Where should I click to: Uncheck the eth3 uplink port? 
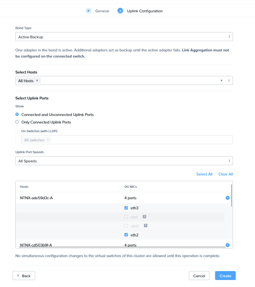pyautogui.click(x=126, y=208)
